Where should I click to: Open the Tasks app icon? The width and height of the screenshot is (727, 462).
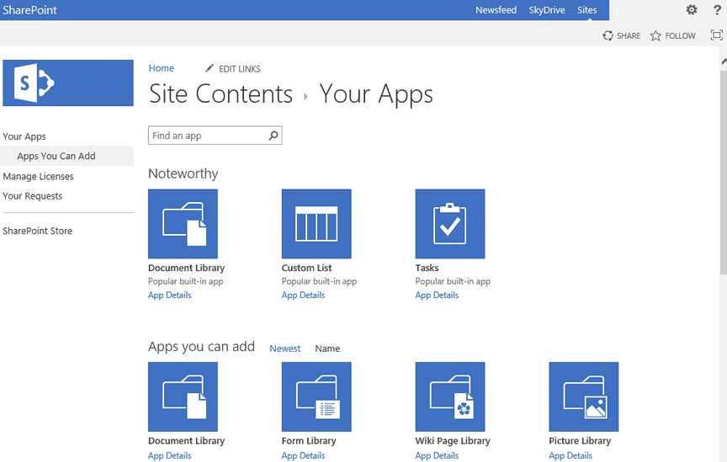pyautogui.click(x=450, y=224)
